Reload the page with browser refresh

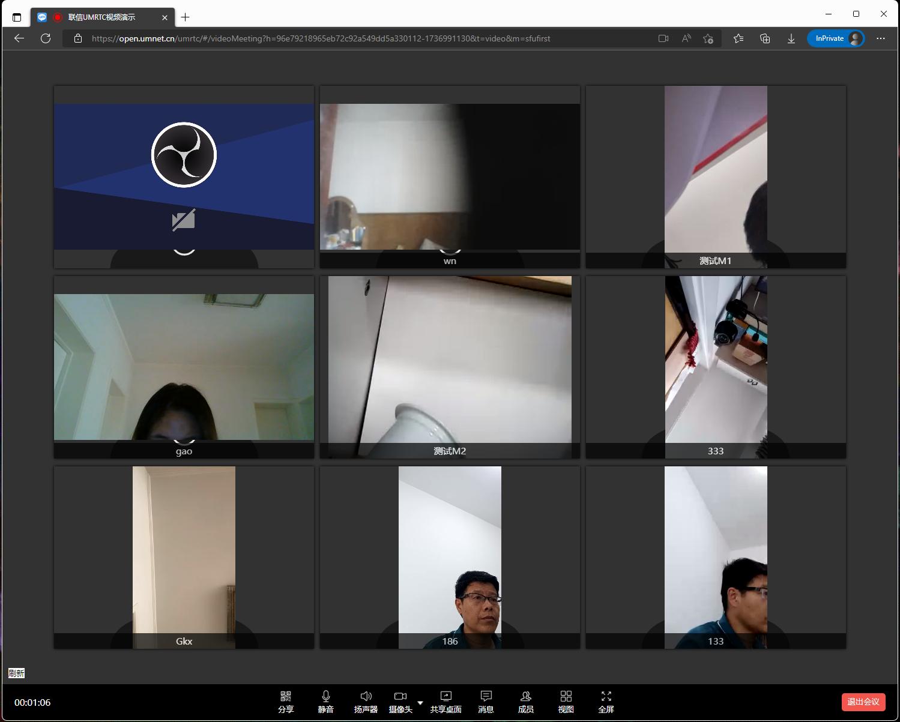46,38
